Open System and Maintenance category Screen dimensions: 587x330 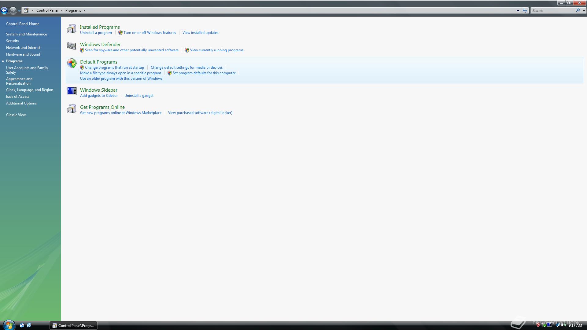click(x=26, y=34)
